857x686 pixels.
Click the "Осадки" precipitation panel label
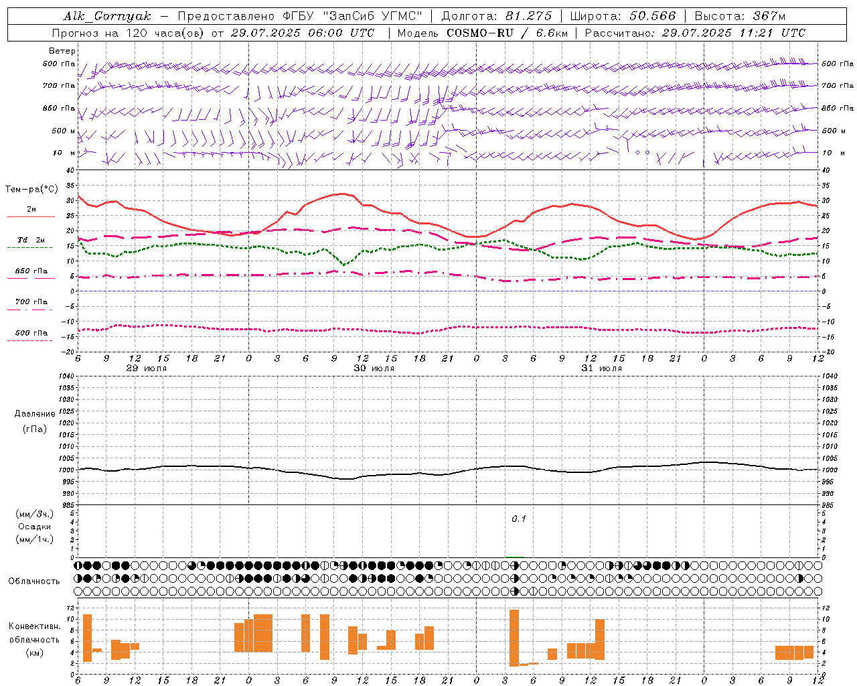pyautogui.click(x=35, y=527)
